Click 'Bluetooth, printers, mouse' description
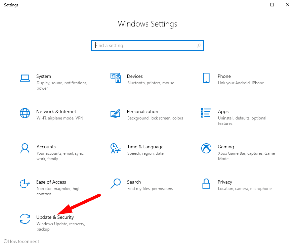Image resolution: width=295 pixels, height=246 pixels. pyautogui.click(x=151, y=83)
